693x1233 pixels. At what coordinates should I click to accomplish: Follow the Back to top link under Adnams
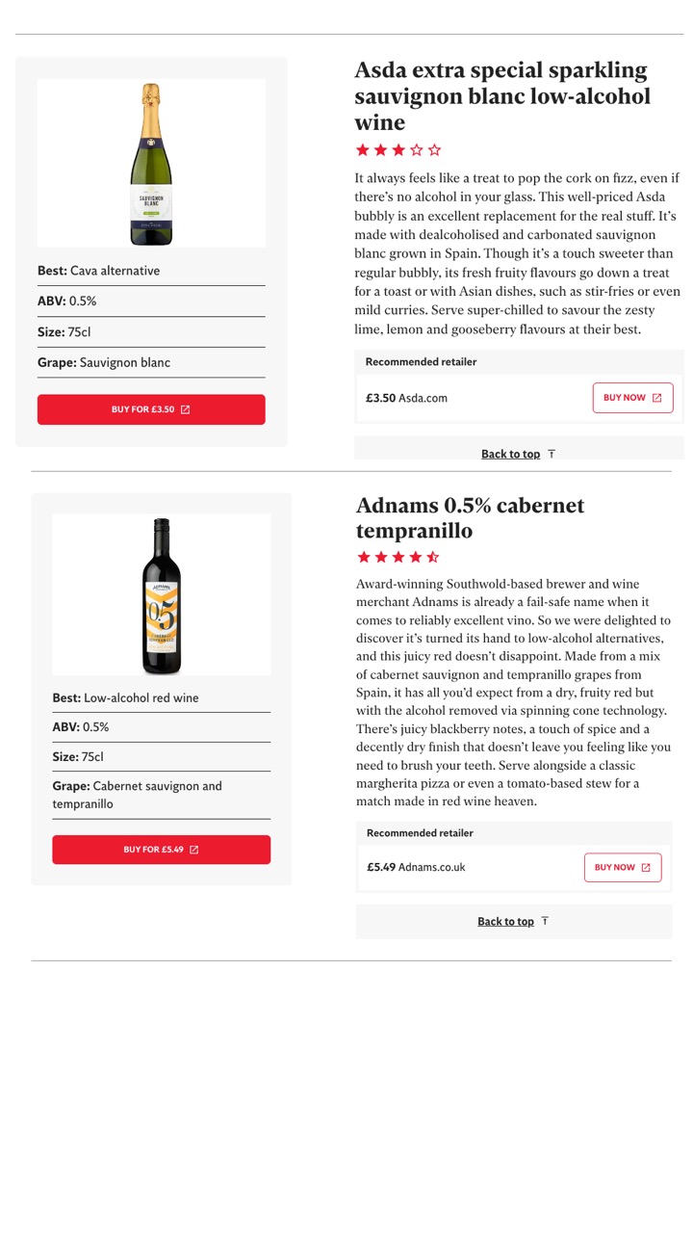tap(505, 922)
